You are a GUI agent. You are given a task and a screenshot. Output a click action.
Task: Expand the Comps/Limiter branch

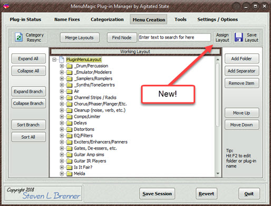[x=62, y=117]
